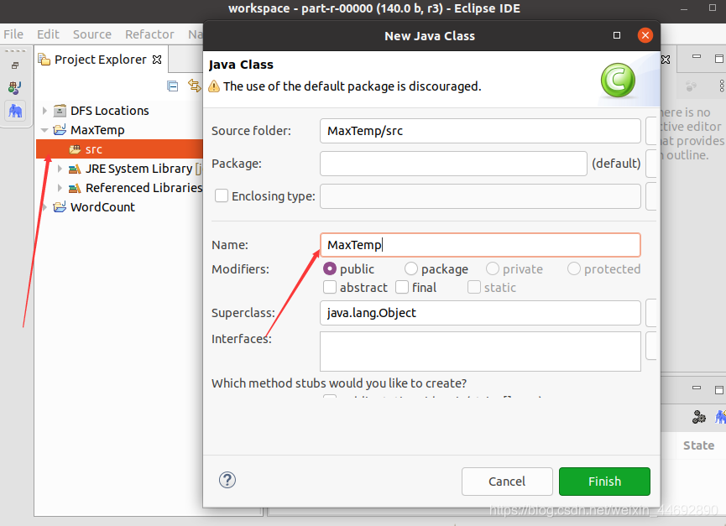The image size is (726, 526).
Task: Enable the Enclosing type checkbox
Action: pyautogui.click(x=222, y=195)
